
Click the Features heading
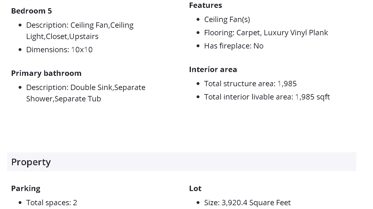(205, 5)
